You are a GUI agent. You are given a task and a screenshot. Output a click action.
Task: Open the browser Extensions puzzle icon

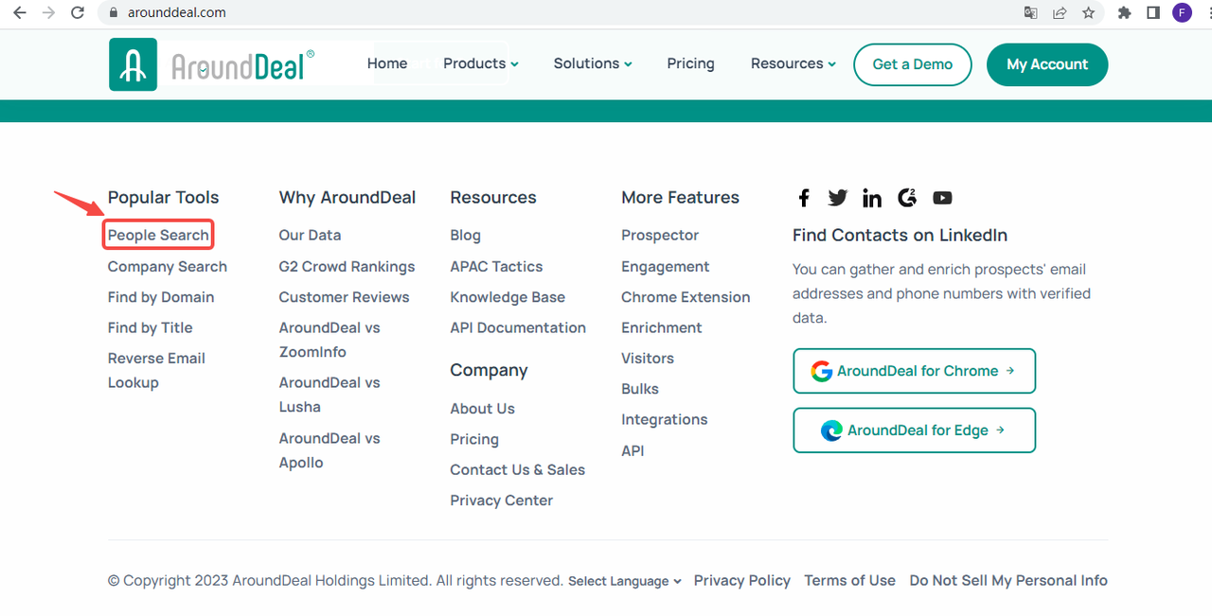click(x=1125, y=13)
